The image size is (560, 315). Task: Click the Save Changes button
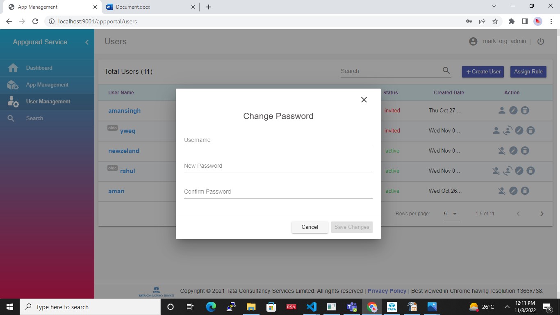352,227
